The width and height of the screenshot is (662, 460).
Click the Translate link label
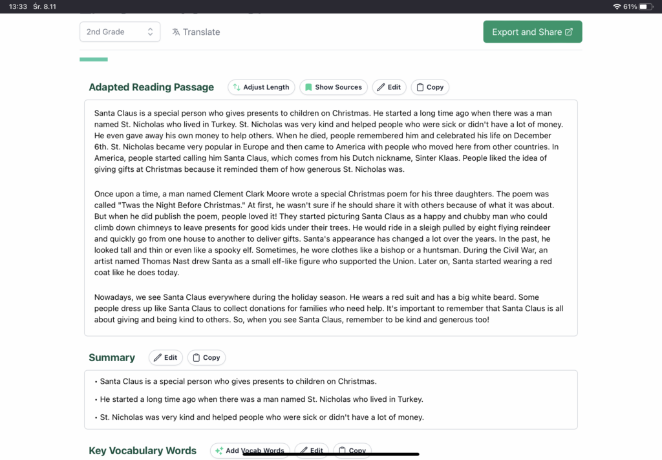pos(201,32)
